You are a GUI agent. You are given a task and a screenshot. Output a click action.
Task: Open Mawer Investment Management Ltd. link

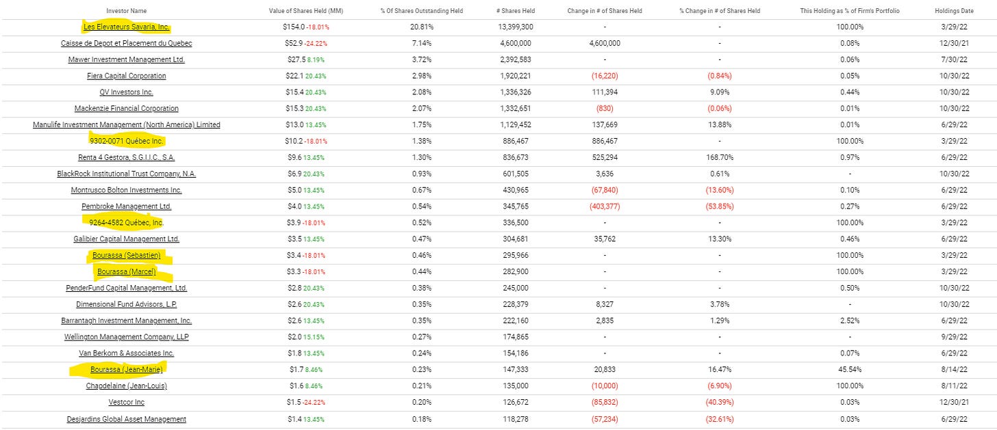coord(126,59)
